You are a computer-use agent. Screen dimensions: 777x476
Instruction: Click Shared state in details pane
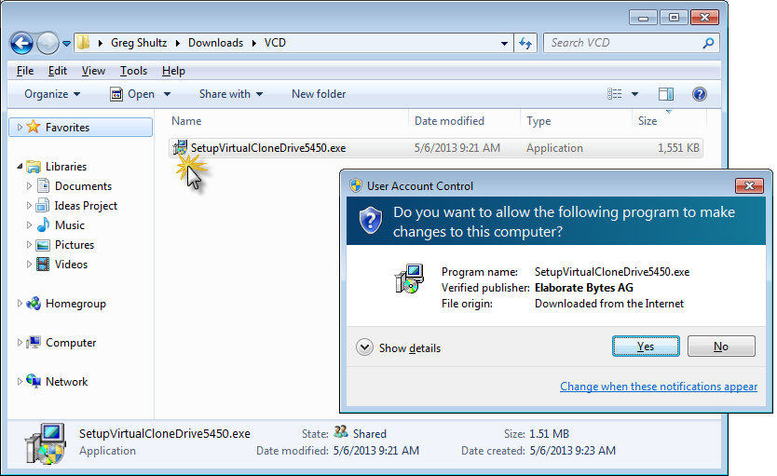[x=370, y=434]
